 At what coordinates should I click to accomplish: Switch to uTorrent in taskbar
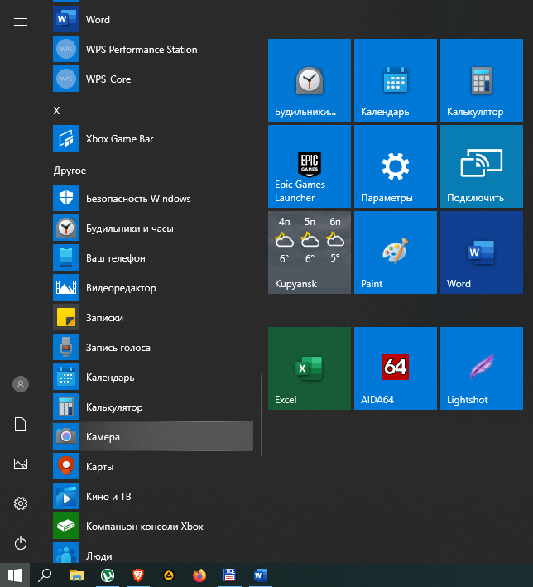click(108, 575)
